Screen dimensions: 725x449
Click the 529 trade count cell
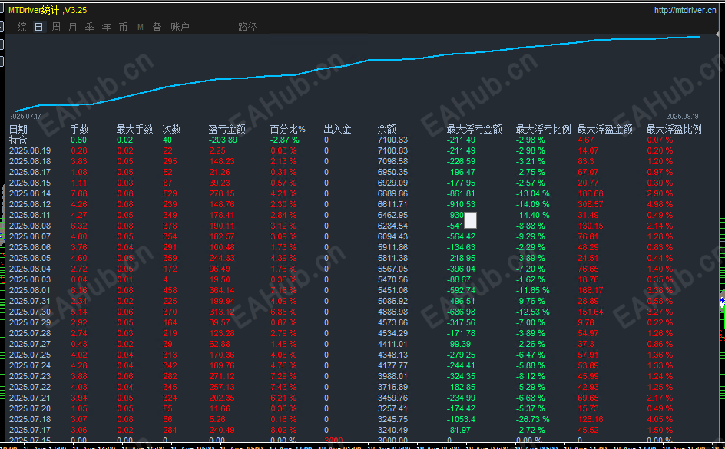(x=170, y=193)
